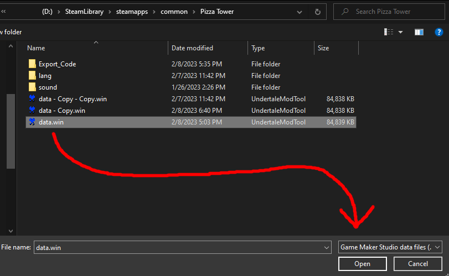Viewport: 449px width, 276px height.
Task: Expand the chevron after (D:) in breadcrumb
Action: point(59,12)
